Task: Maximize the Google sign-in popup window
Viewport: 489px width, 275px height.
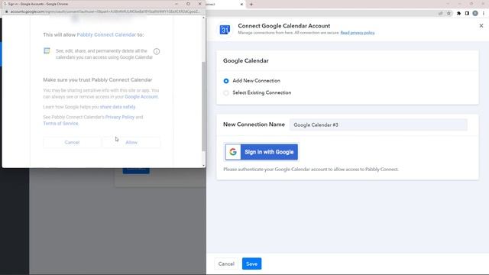Action: 188,4
